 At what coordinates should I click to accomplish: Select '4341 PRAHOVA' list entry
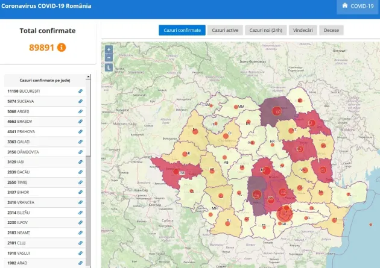pyautogui.click(x=45, y=131)
